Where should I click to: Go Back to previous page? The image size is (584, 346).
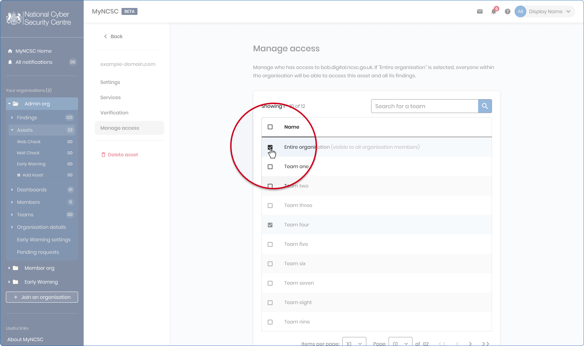[113, 36]
